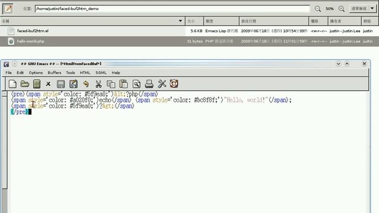Print buffer with the printer icon
Viewport: 379px width, 213px height.
149,84
